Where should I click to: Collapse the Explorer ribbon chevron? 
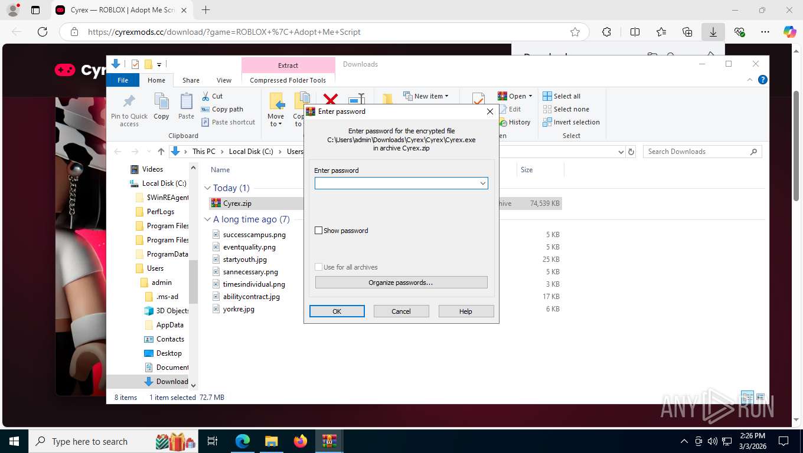click(x=750, y=80)
